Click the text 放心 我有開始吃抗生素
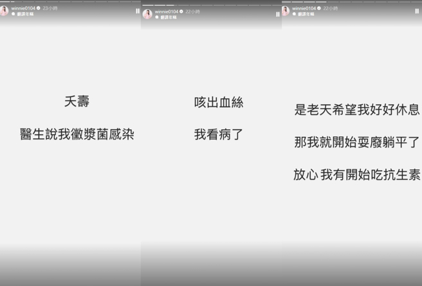 click(x=357, y=175)
